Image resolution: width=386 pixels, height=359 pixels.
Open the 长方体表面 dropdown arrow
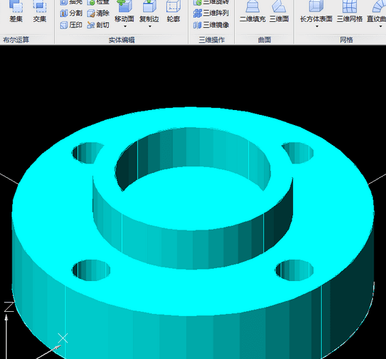[317, 26]
